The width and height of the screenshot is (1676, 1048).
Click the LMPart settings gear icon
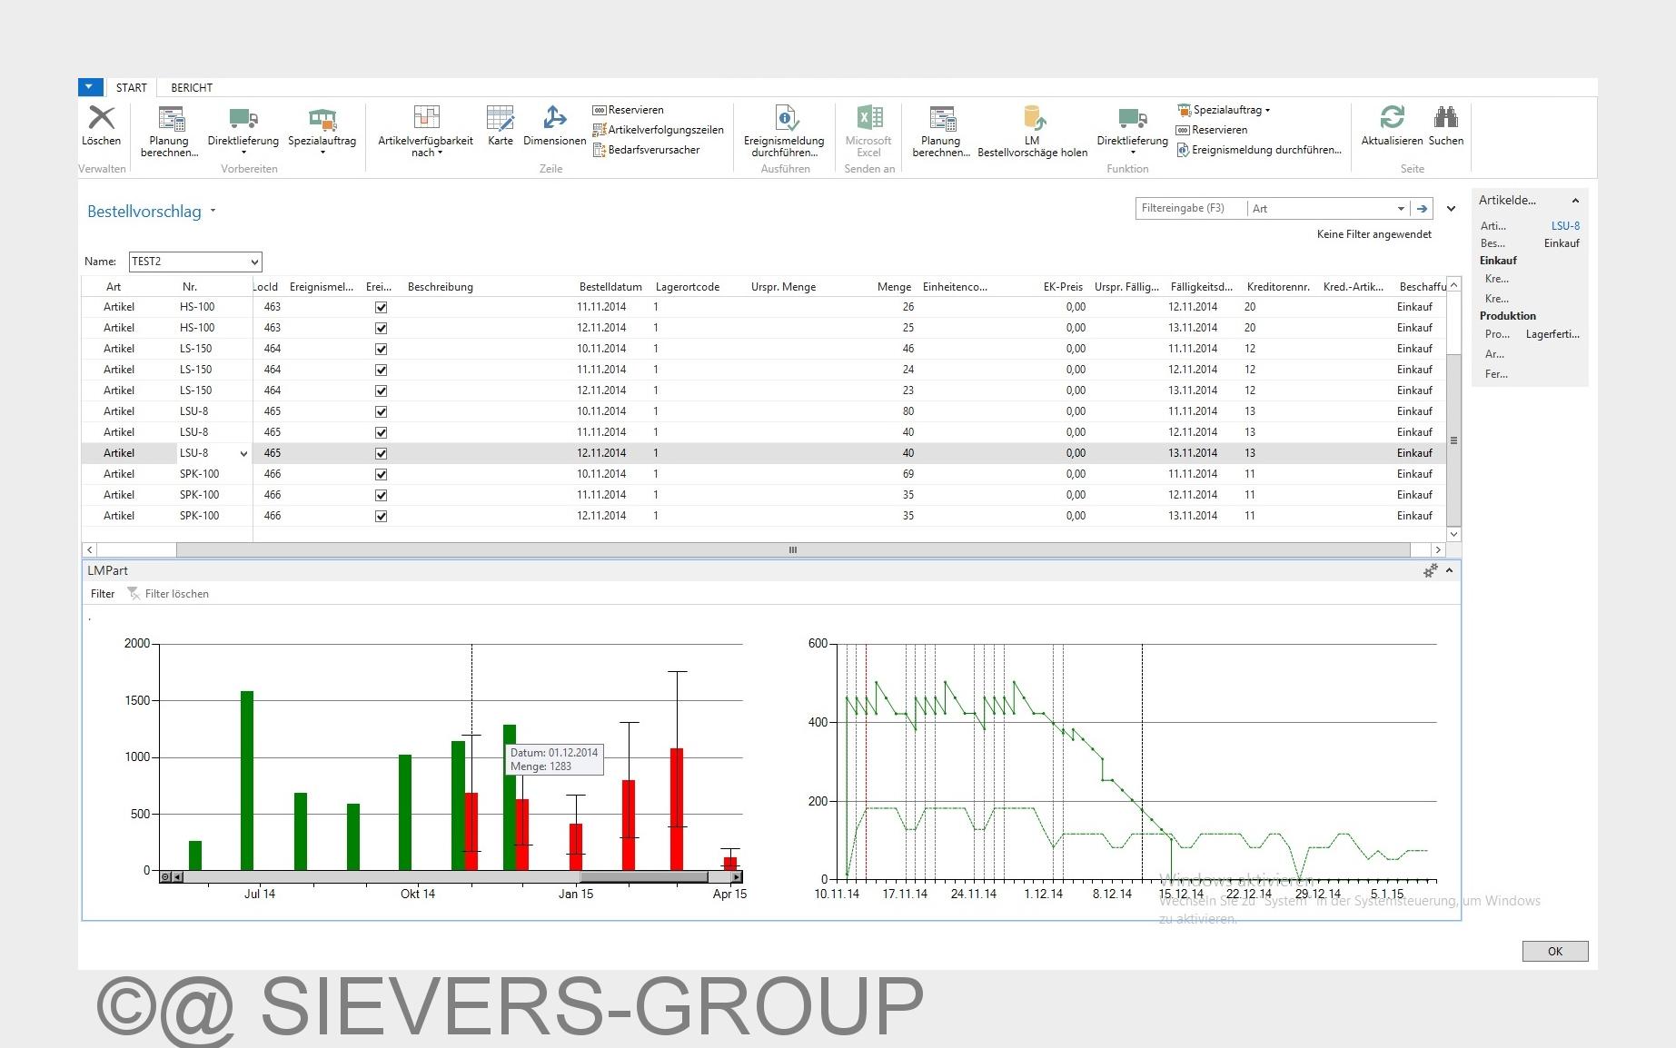pos(1431,570)
